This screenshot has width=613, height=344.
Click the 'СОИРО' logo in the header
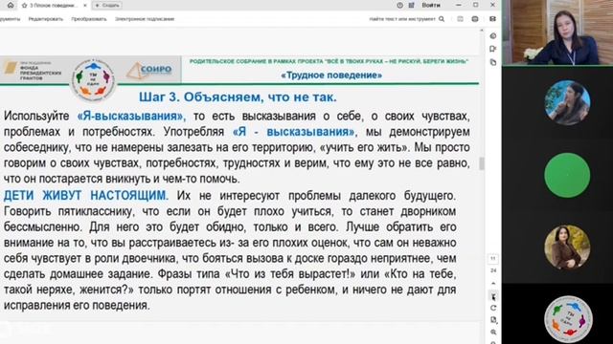click(150, 70)
